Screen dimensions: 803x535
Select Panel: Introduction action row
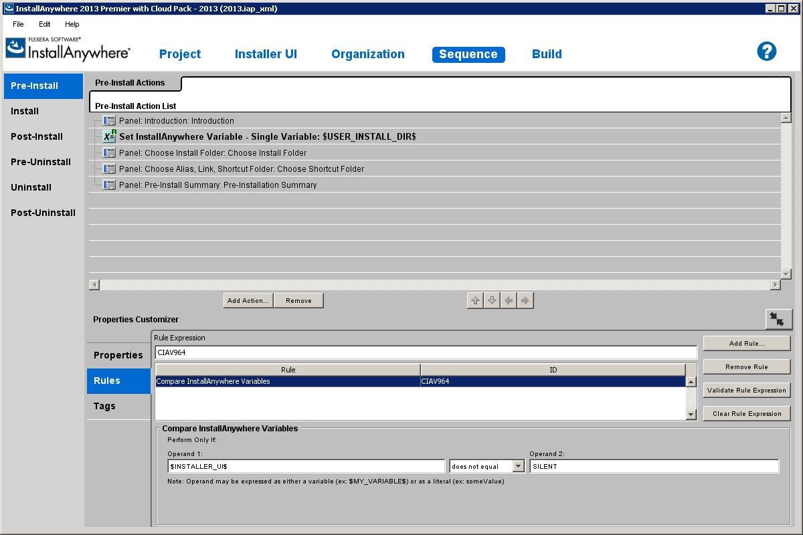pos(435,121)
